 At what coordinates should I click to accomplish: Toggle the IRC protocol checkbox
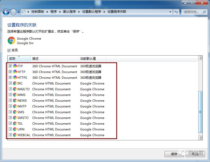click(x=10, y=83)
